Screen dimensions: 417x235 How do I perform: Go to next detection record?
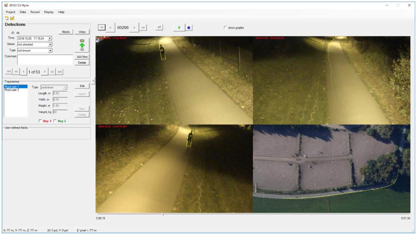click(x=45, y=72)
